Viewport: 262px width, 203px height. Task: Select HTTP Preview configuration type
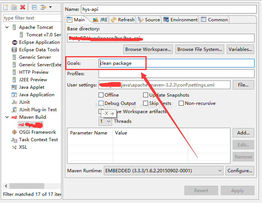click(x=30, y=72)
